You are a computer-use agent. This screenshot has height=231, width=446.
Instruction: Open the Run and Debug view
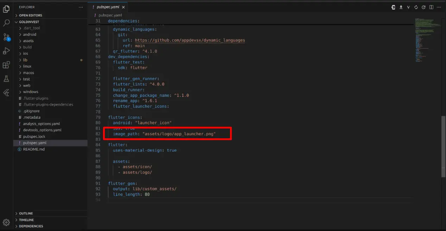click(6, 51)
